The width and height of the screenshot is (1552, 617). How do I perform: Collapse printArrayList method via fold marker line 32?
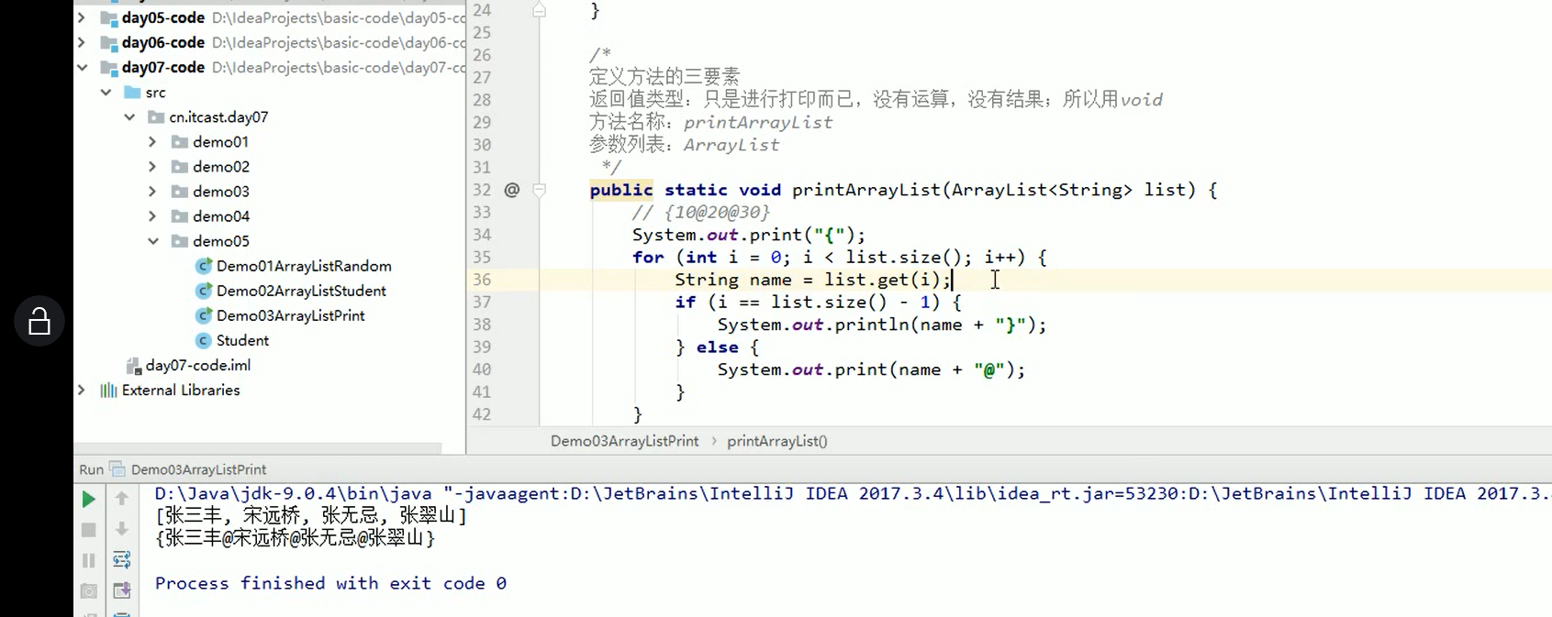tap(540, 190)
